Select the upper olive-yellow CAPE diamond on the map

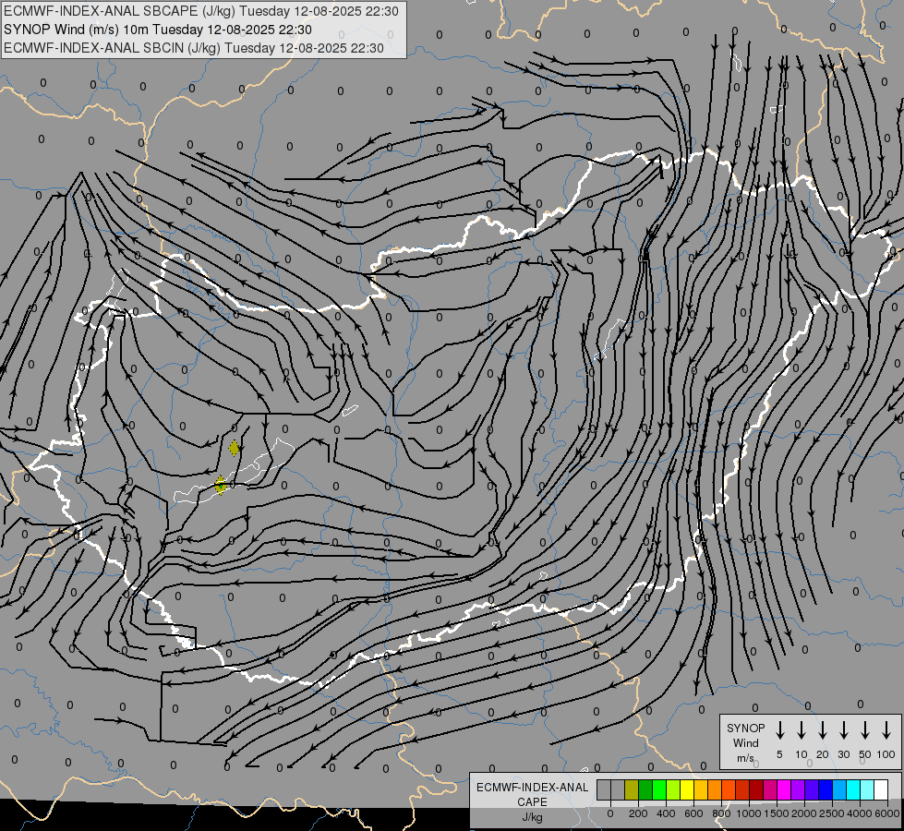(x=234, y=448)
